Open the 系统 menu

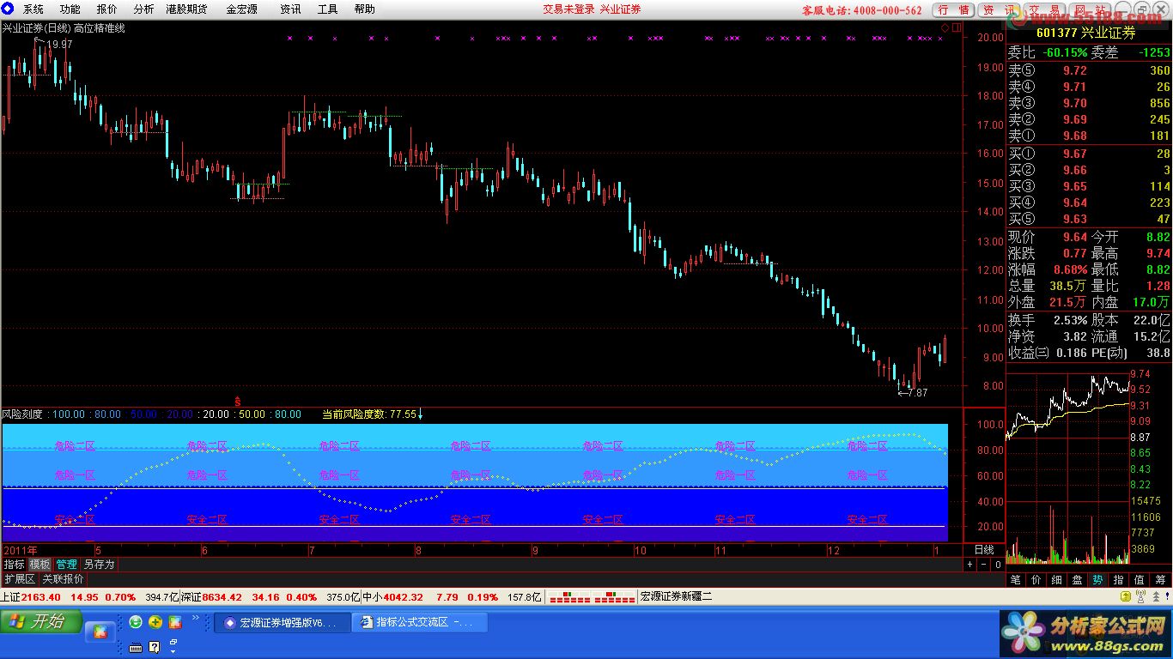pyautogui.click(x=33, y=9)
